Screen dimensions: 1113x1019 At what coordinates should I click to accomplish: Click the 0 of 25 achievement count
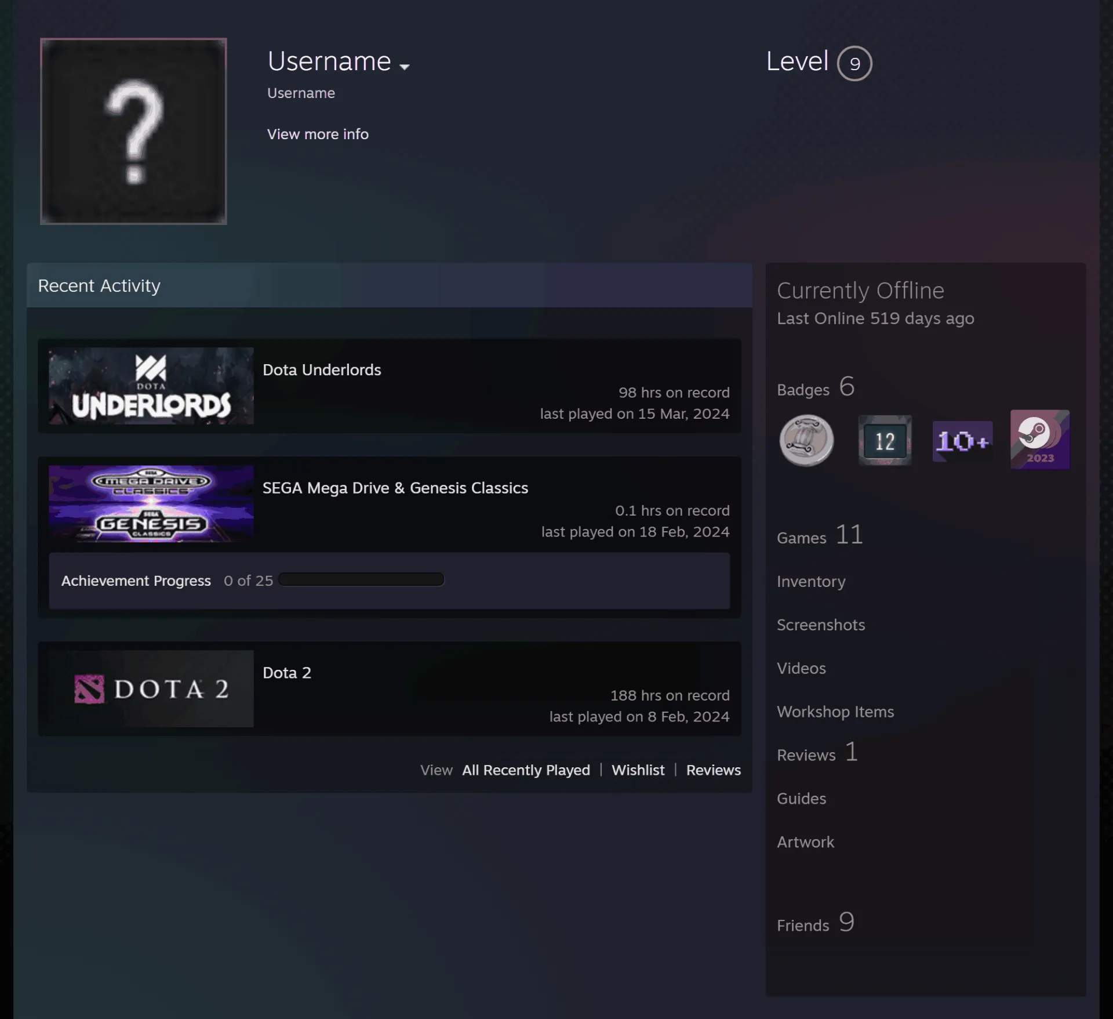(x=248, y=581)
